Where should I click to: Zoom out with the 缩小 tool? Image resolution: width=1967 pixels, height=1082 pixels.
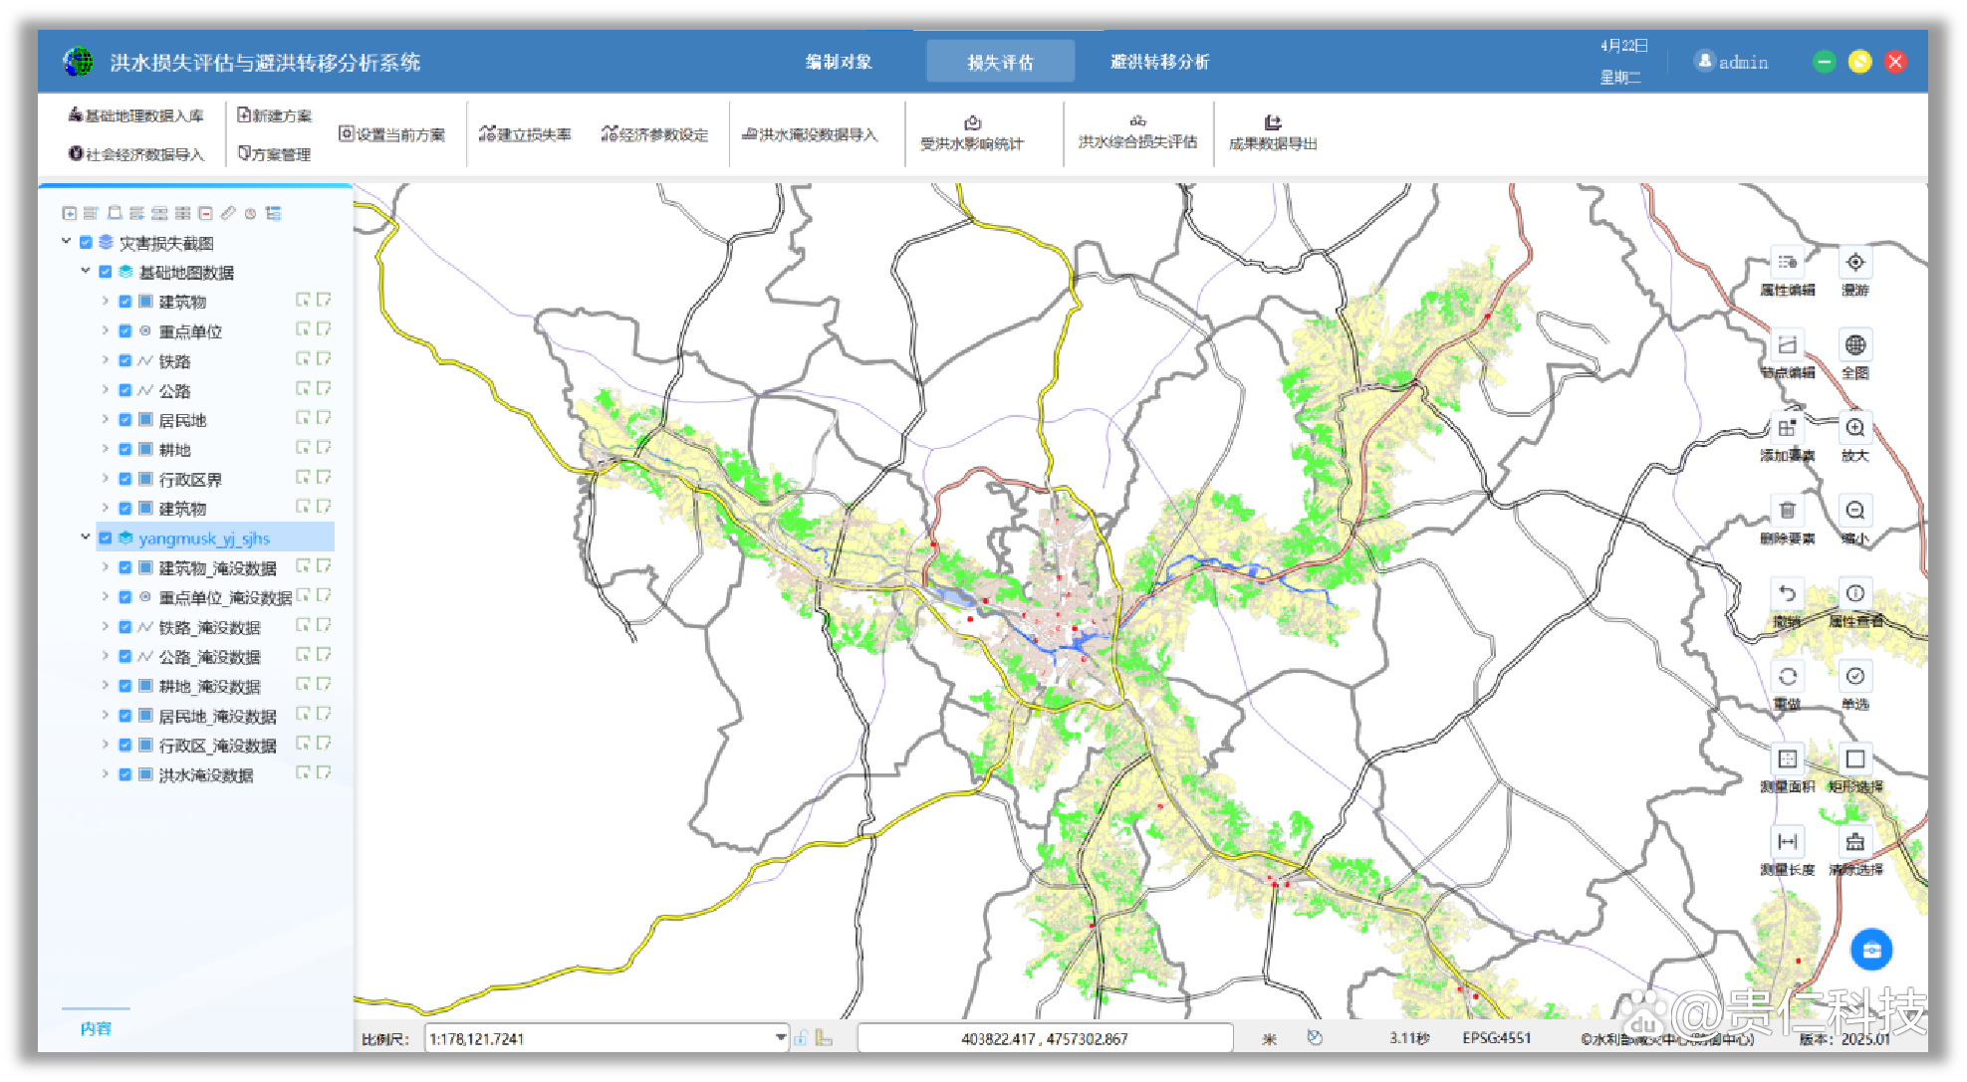[1854, 521]
